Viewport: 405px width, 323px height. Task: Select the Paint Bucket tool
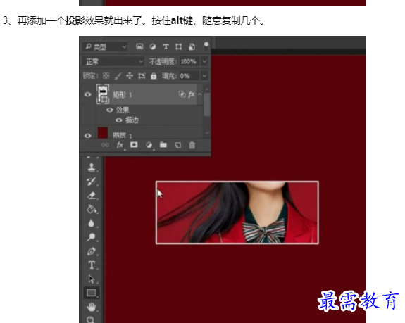[x=92, y=209]
